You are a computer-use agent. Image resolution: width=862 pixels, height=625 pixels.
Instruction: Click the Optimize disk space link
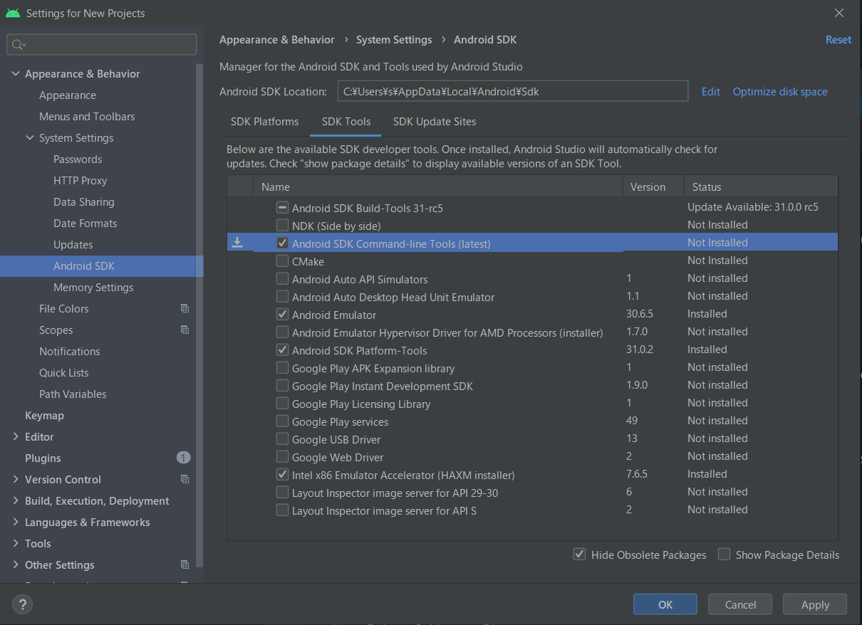780,91
